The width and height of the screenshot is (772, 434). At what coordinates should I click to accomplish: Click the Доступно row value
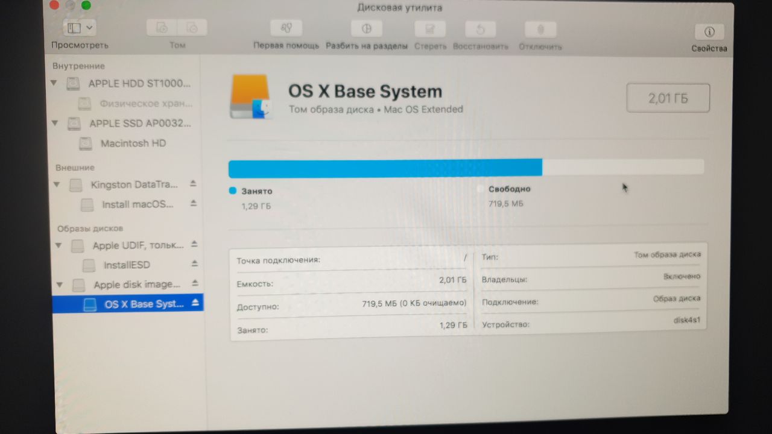[414, 304]
